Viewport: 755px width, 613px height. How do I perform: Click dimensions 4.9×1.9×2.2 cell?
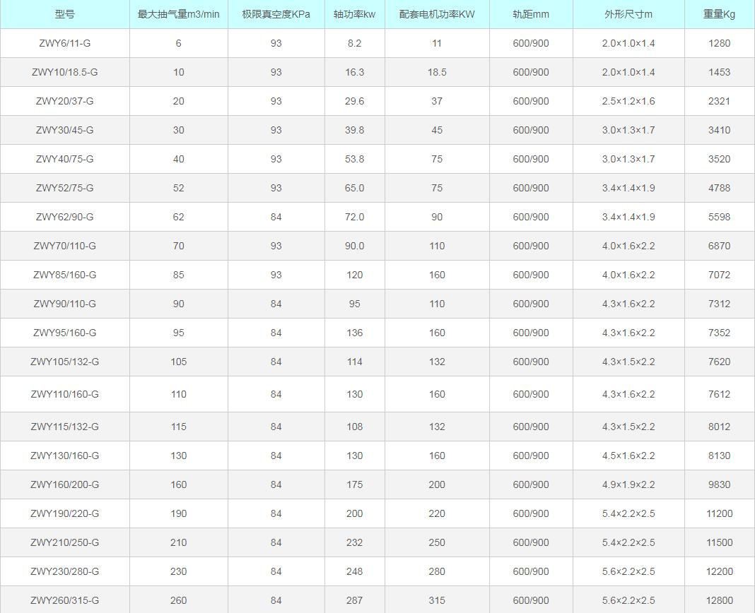point(628,484)
